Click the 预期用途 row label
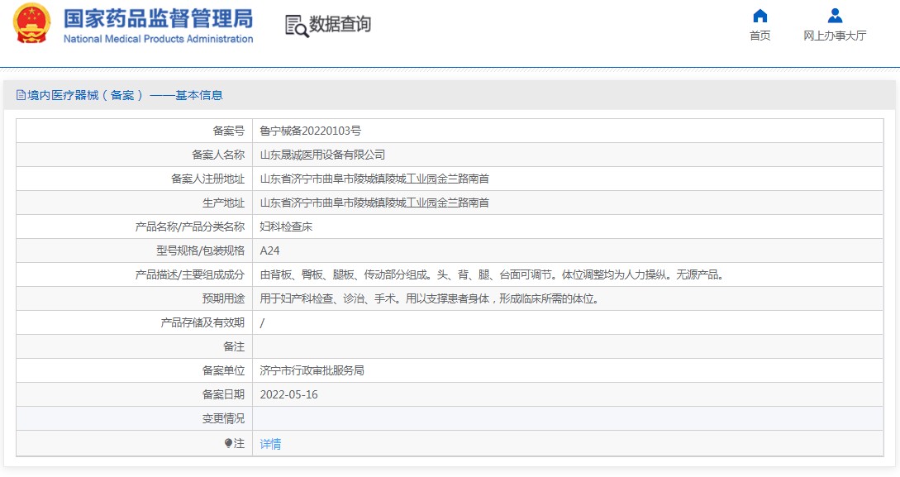The width and height of the screenshot is (900, 477). [x=223, y=299]
